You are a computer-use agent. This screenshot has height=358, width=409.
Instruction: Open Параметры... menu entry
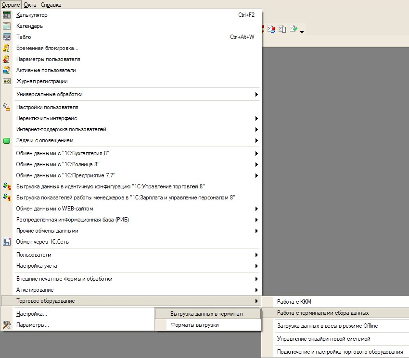pyautogui.click(x=78, y=325)
